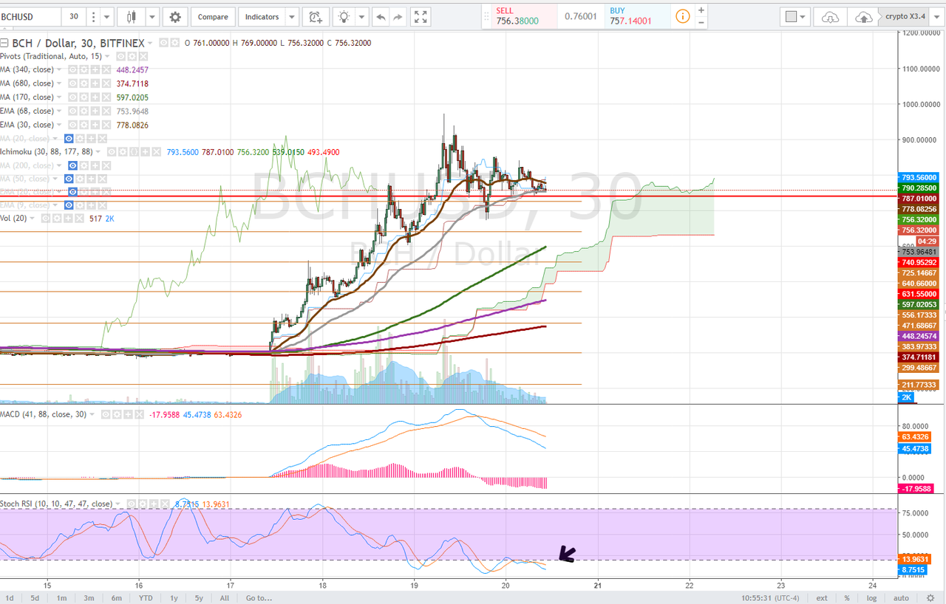This screenshot has height=604, width=946.
Task: Open the Indicators dialog
Action: coord(262,17)
